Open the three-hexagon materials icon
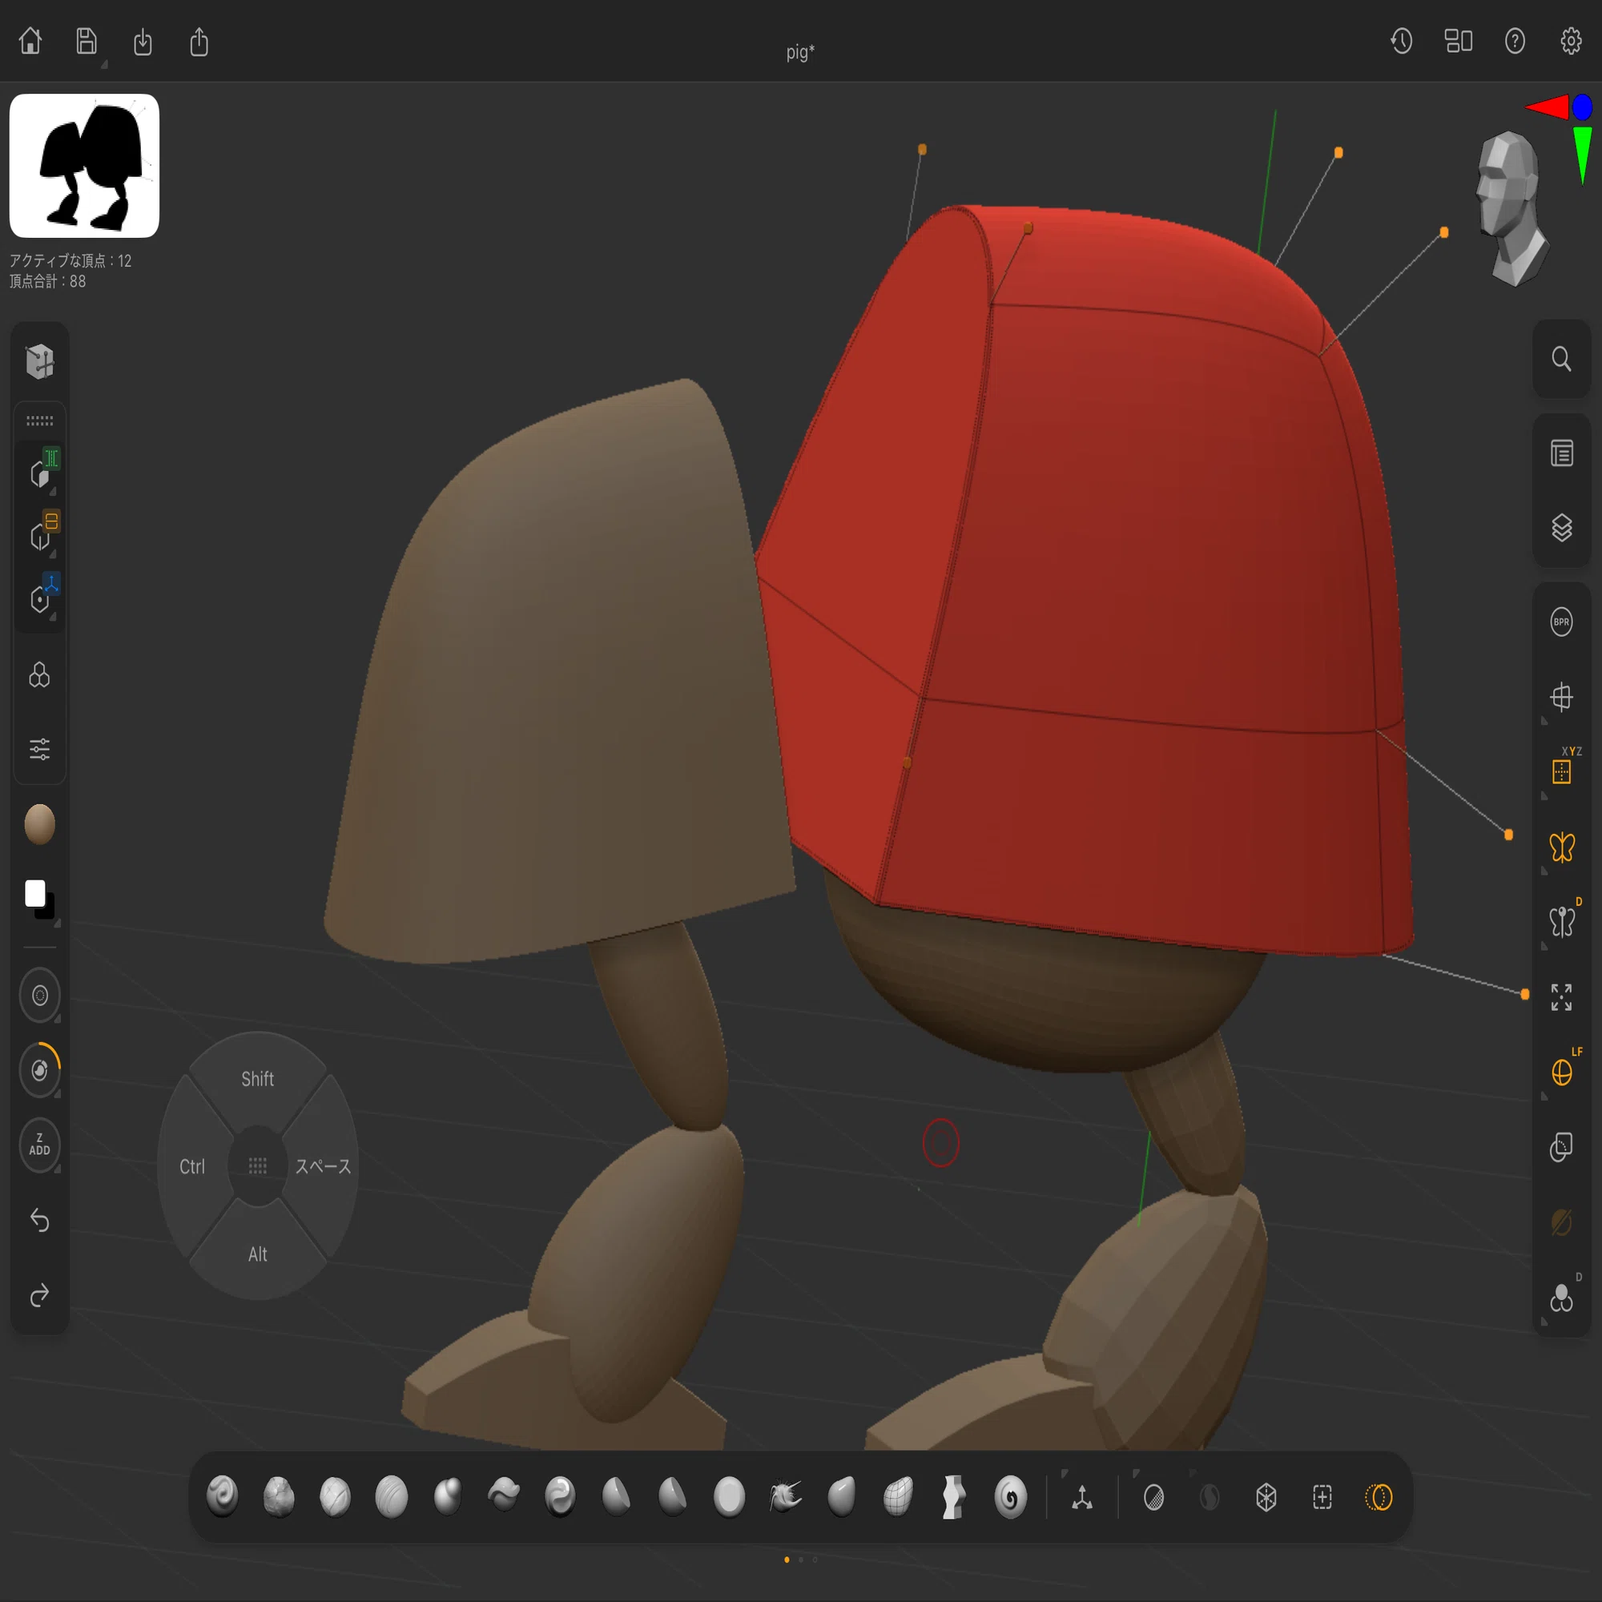The height and width of the screenshot is (1602, 1602). (40, 675)
